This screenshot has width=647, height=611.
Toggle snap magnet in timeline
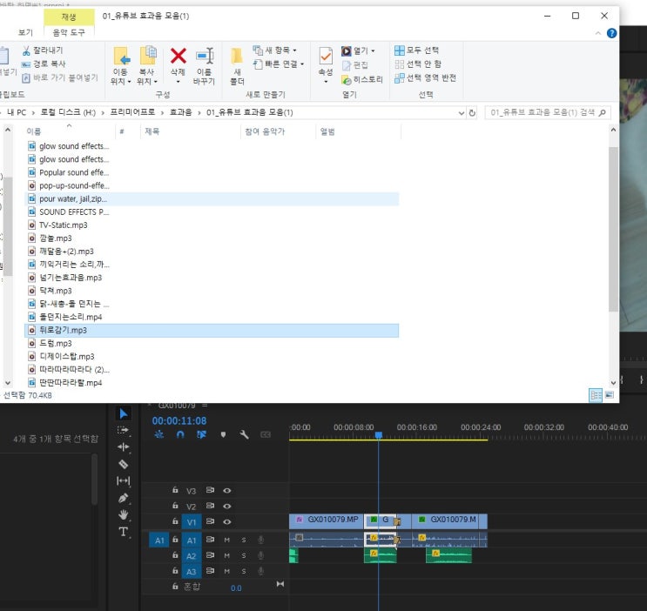180,434
